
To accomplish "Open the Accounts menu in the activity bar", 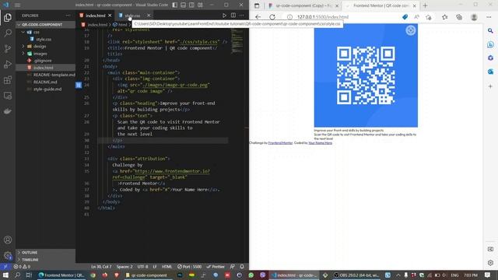I will (8, 240).
